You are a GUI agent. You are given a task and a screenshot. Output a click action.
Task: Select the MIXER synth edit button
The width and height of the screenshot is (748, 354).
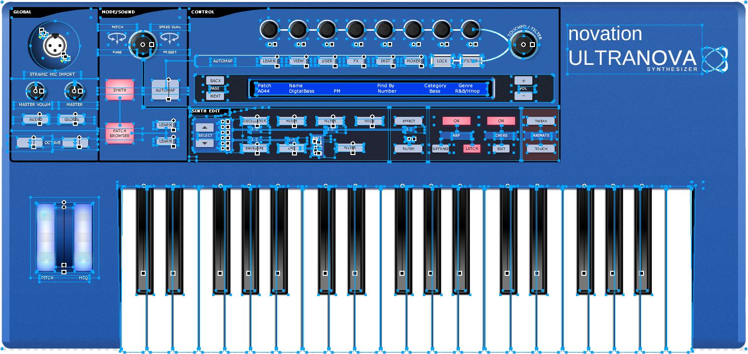pyautogui.click(x=291, y=121)
